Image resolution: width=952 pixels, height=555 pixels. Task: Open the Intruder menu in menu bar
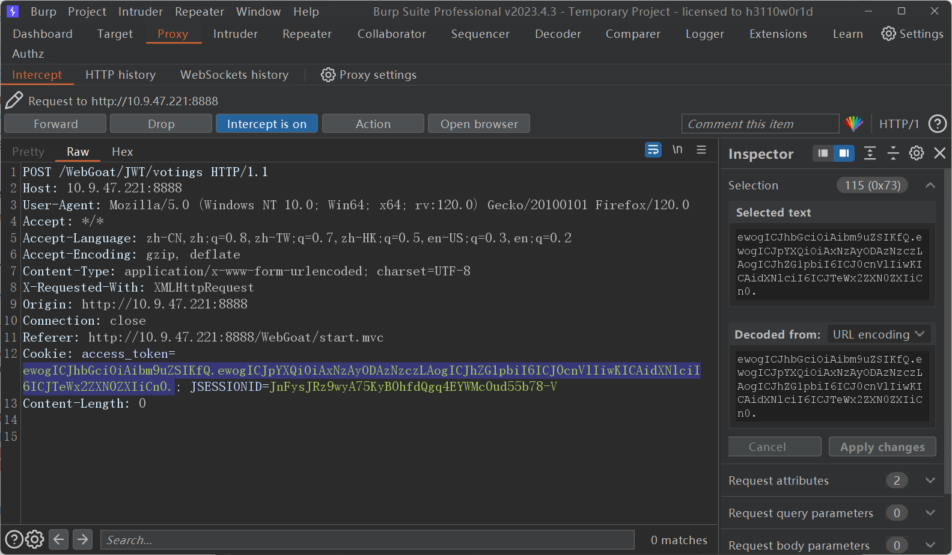(141, 11)
